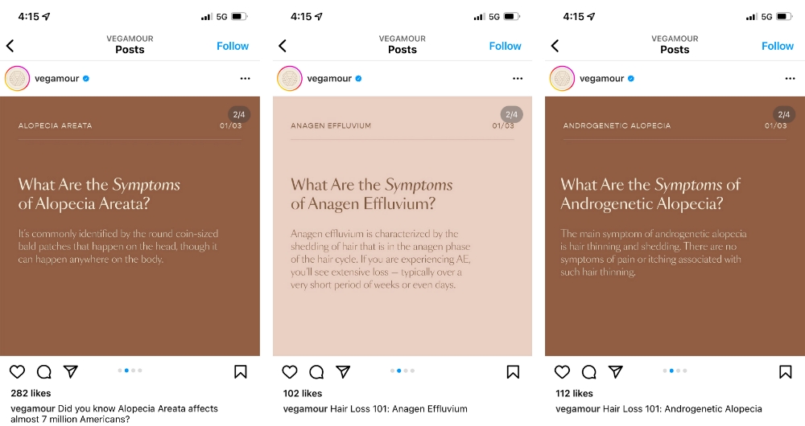The height and width of the screenshot is (426, 805).
Task: Open more options menu on Anagen Effluvium post
Action: click(x=518, y=79)
